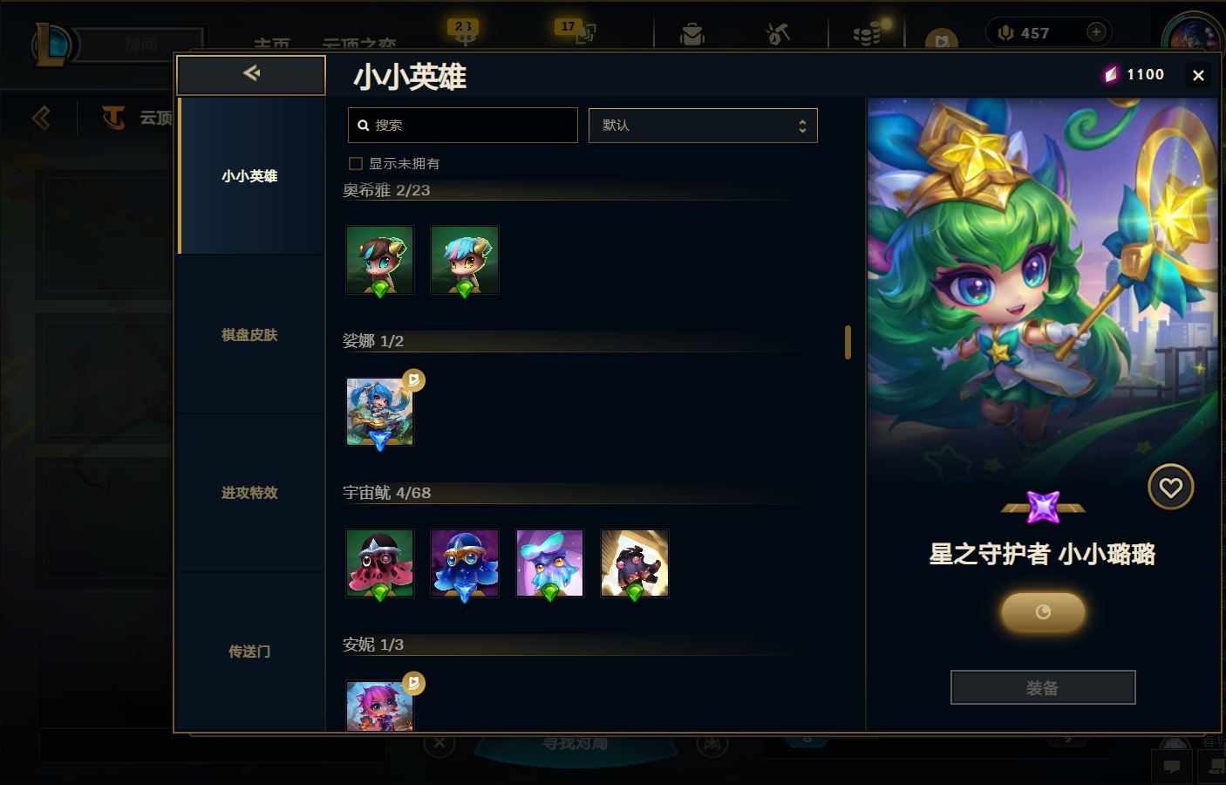Click the 装备 equip button
Image resolution: width=1226 pixels, height=785 pixels.
click(x=1043, y=687)
